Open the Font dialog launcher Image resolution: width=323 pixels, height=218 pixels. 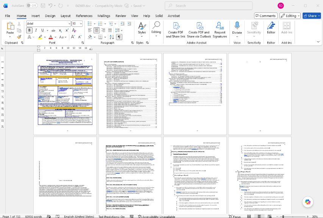pos(83,43)
